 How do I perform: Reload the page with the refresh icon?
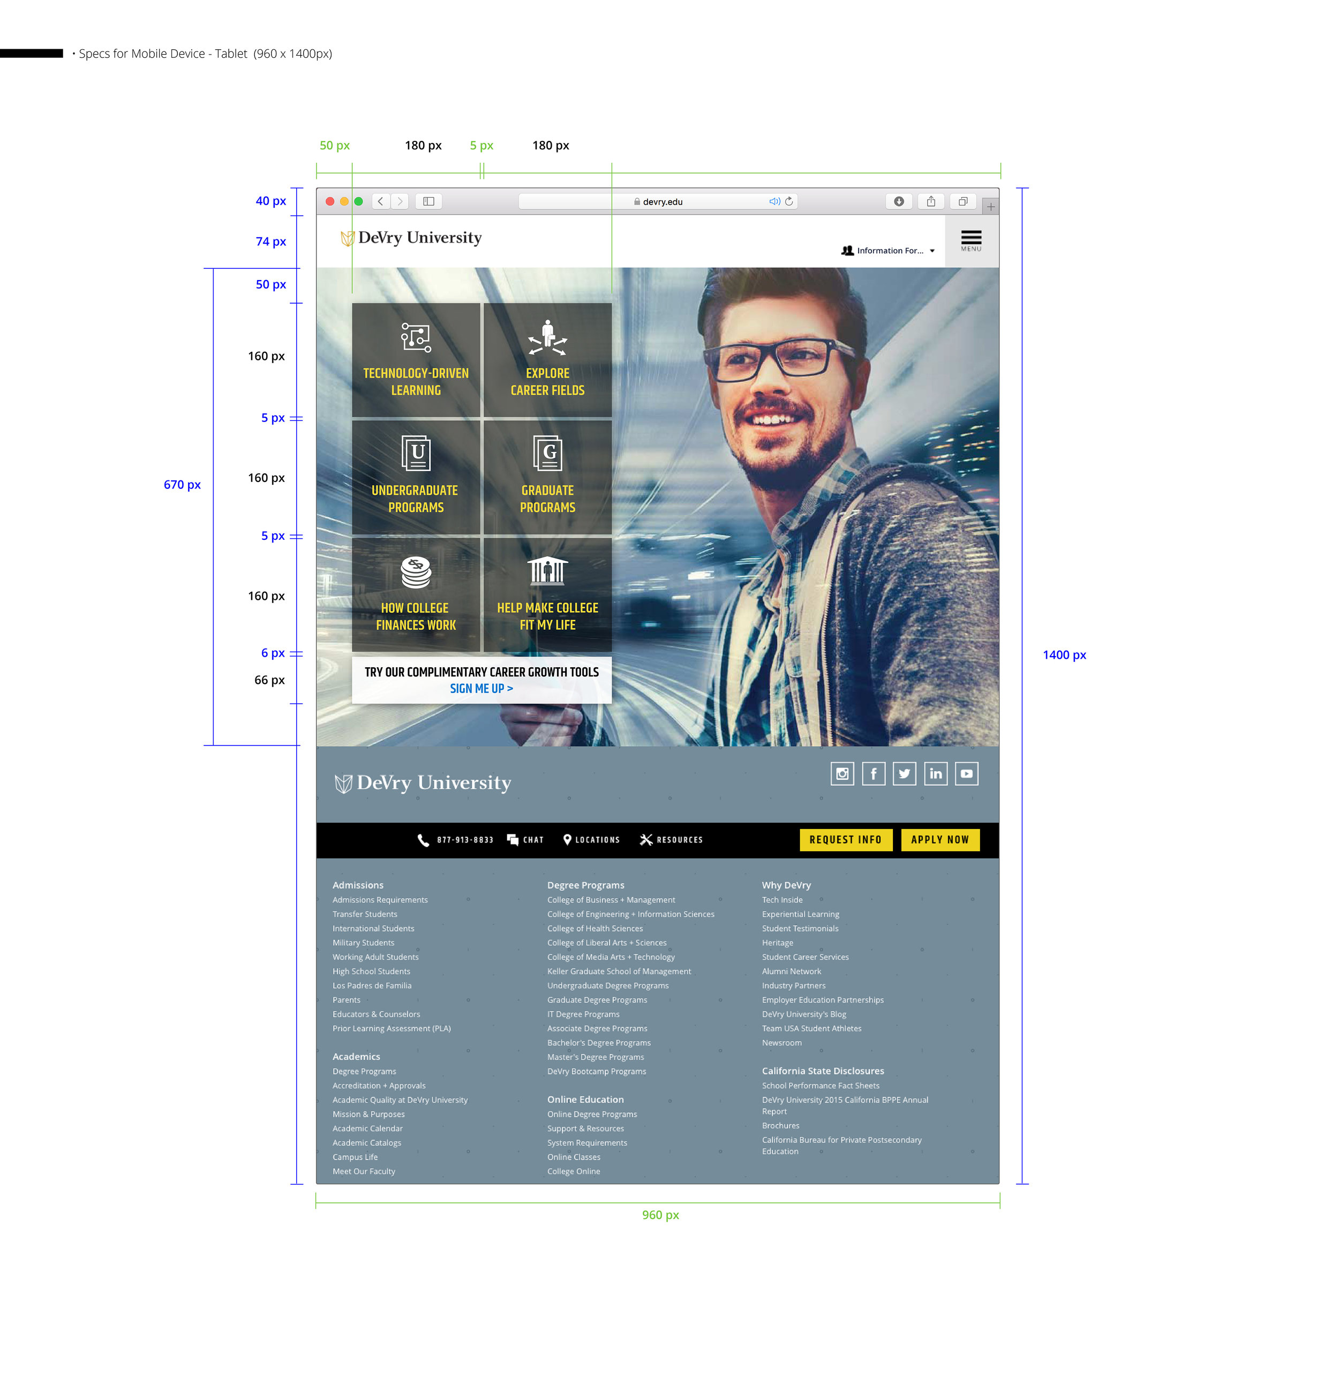(789, 201)
